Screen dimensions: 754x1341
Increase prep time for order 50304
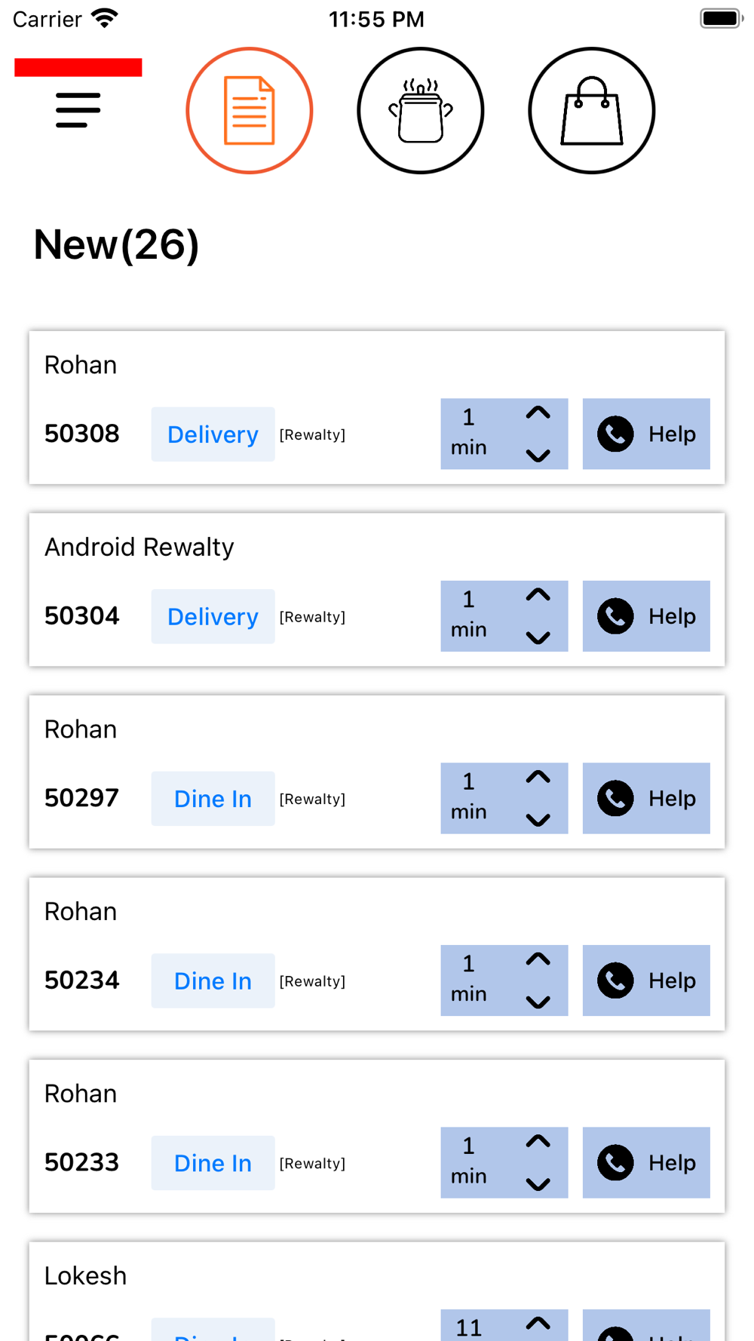coord(538,595)
